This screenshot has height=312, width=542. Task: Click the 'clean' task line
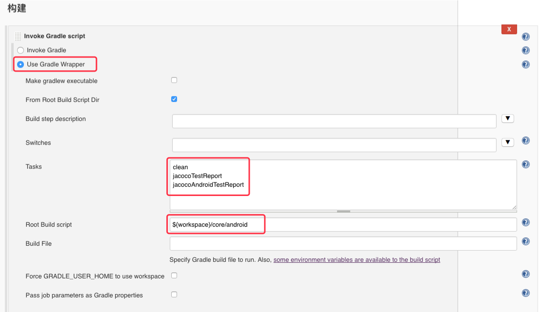[x=181, y=167]
